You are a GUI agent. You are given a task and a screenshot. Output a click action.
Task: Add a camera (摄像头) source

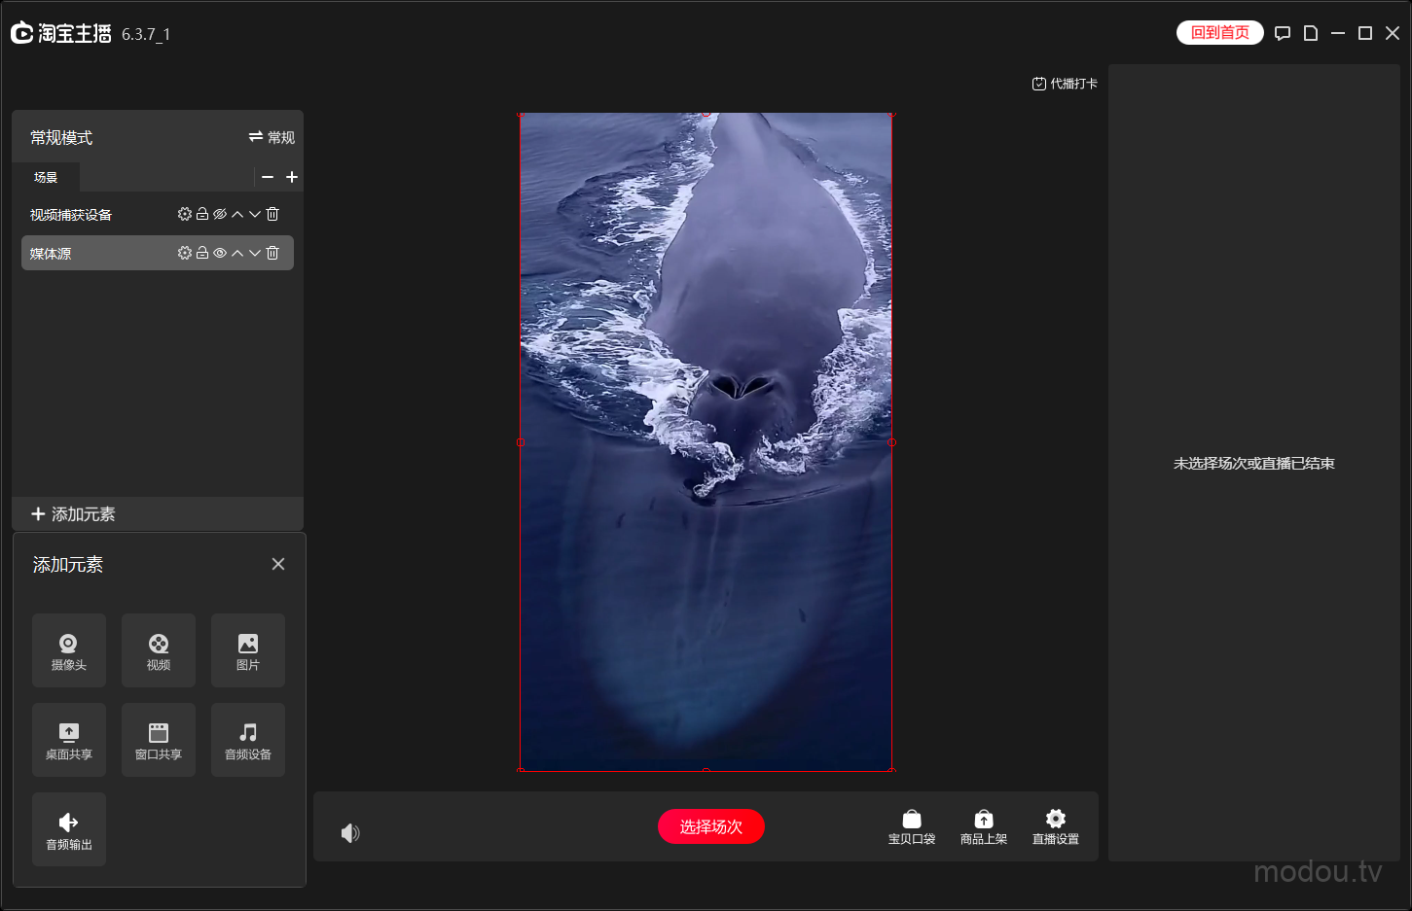68,650
